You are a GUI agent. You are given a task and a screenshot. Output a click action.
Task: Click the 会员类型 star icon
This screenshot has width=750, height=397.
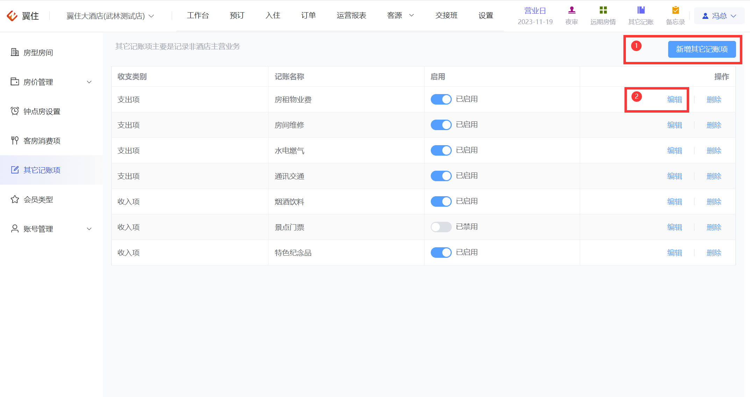pyautogui.click(x=15, y=199)
